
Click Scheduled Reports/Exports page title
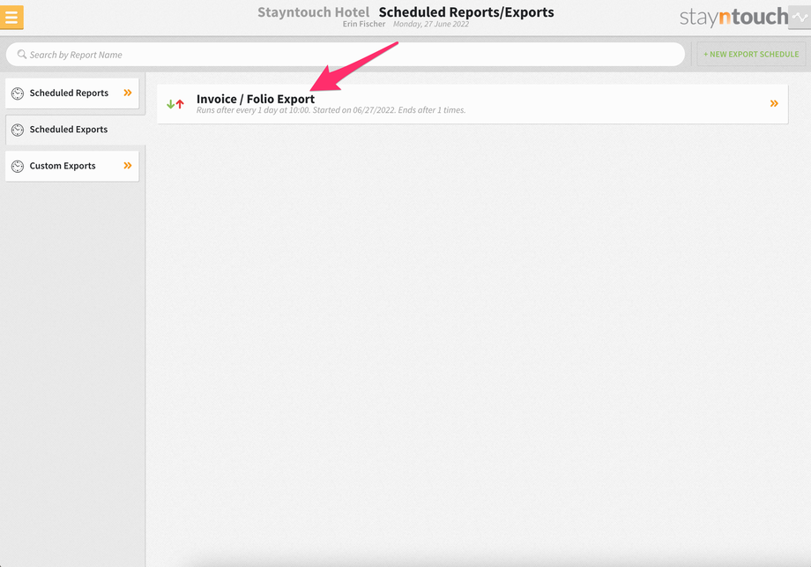pos(466,11)
